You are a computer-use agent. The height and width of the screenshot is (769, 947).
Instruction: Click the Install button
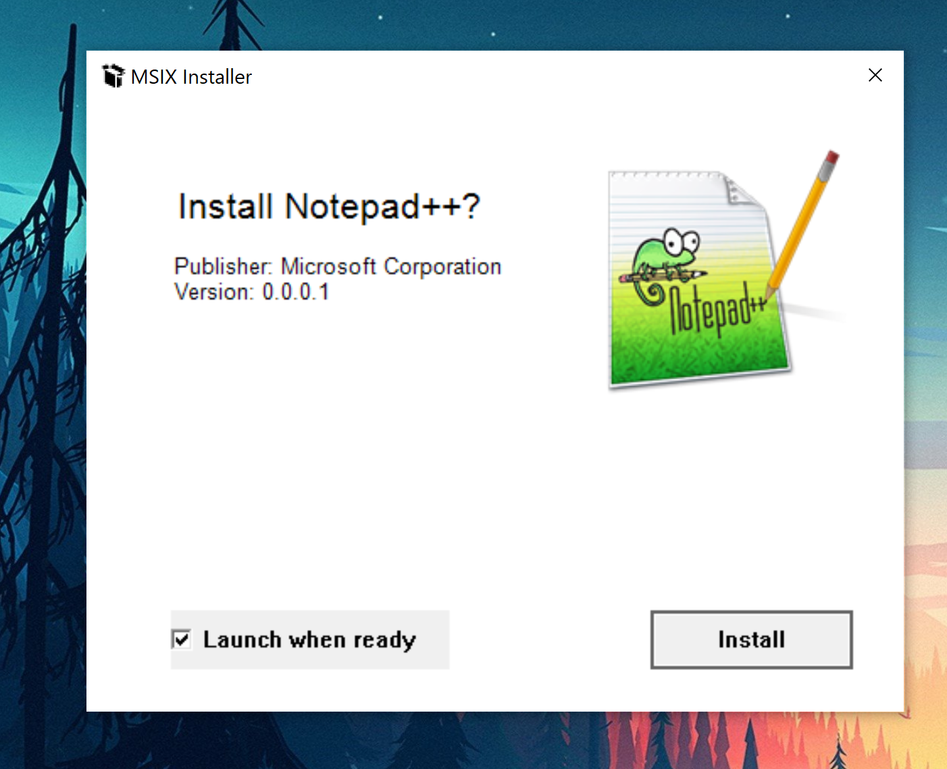click(x=751, y=639)
